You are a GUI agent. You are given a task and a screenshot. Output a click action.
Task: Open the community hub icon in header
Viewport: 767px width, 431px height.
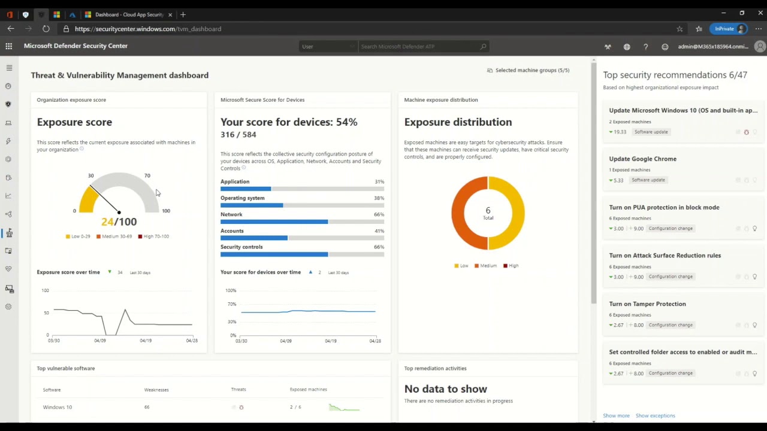click(608, 47)
